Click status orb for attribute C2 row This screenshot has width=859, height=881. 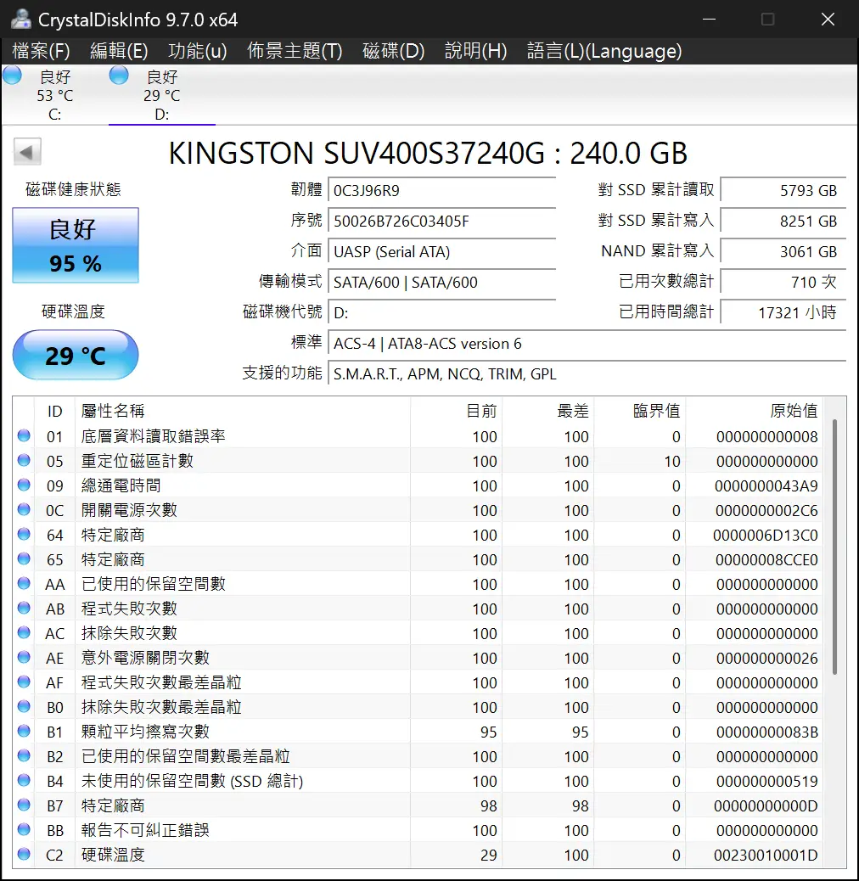(24, 854)
